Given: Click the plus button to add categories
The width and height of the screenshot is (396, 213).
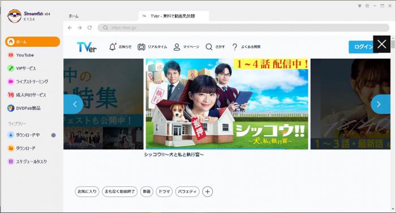Looking at the screenshot, I should (x=208, y=192).
